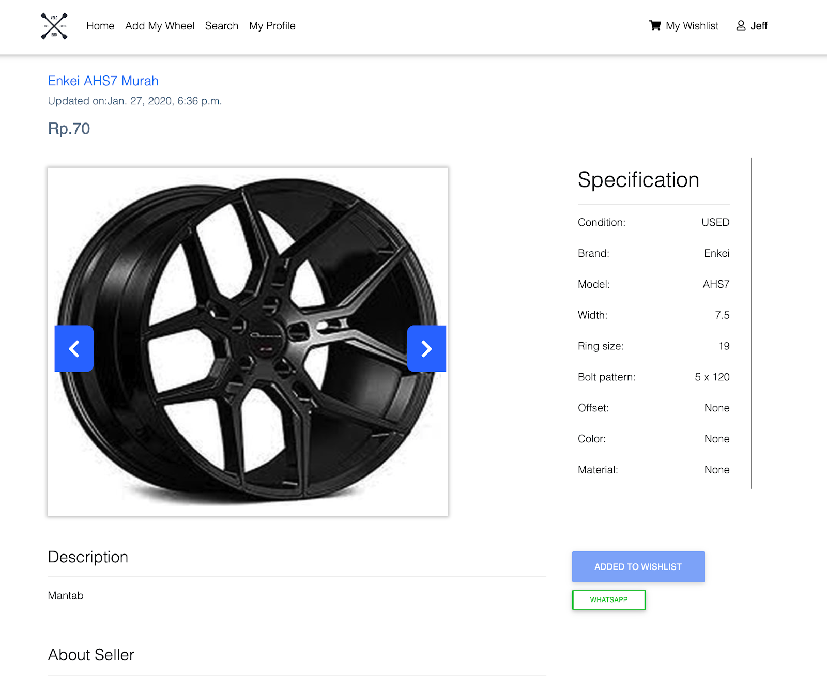The height and width of the screenshot is (692, 827).
Task: Click the Velo Bro crossed-arrows logo
Action: [54, 26]
